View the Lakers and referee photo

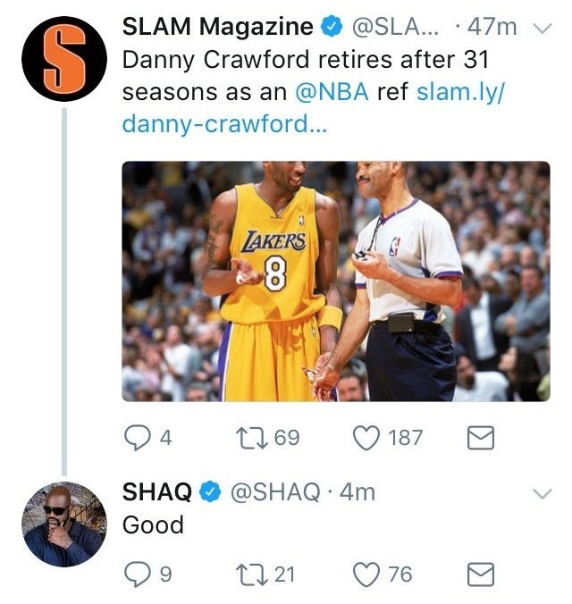point(336,281)
